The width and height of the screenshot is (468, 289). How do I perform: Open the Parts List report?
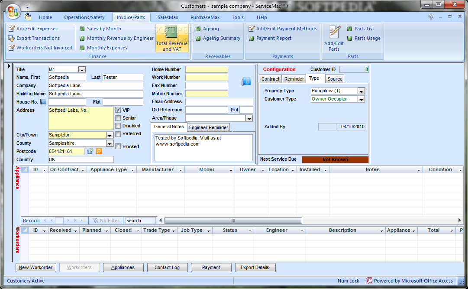point(361,29)
